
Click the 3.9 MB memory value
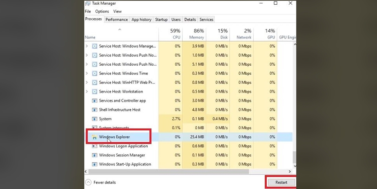198,46
